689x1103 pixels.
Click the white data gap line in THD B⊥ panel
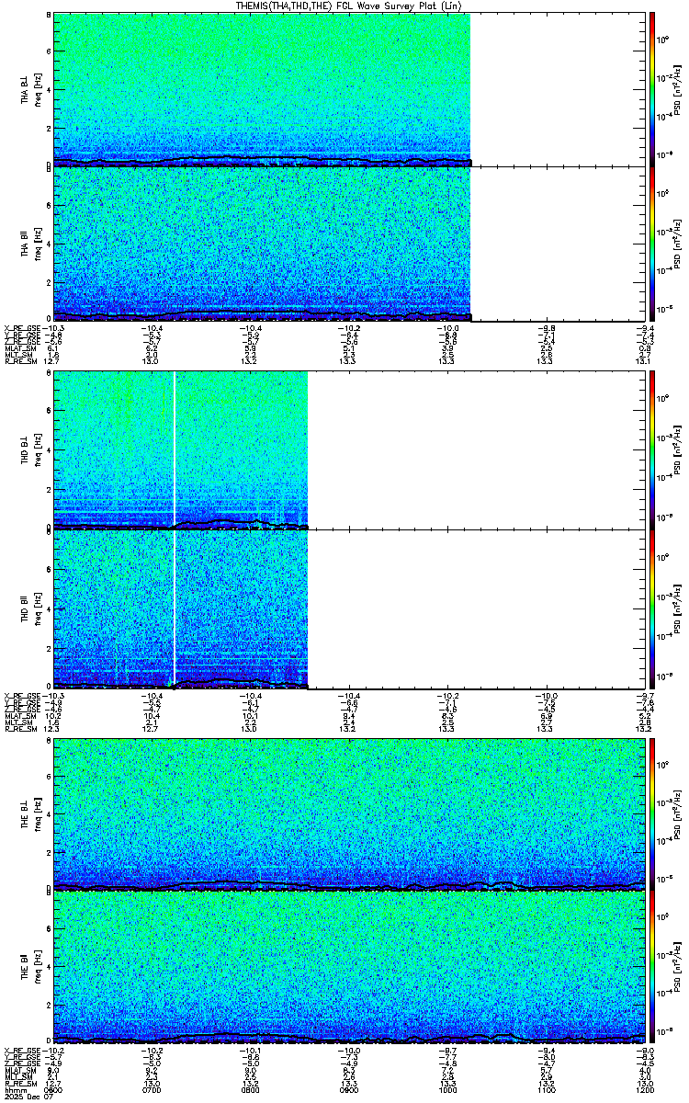coord(175,449)
